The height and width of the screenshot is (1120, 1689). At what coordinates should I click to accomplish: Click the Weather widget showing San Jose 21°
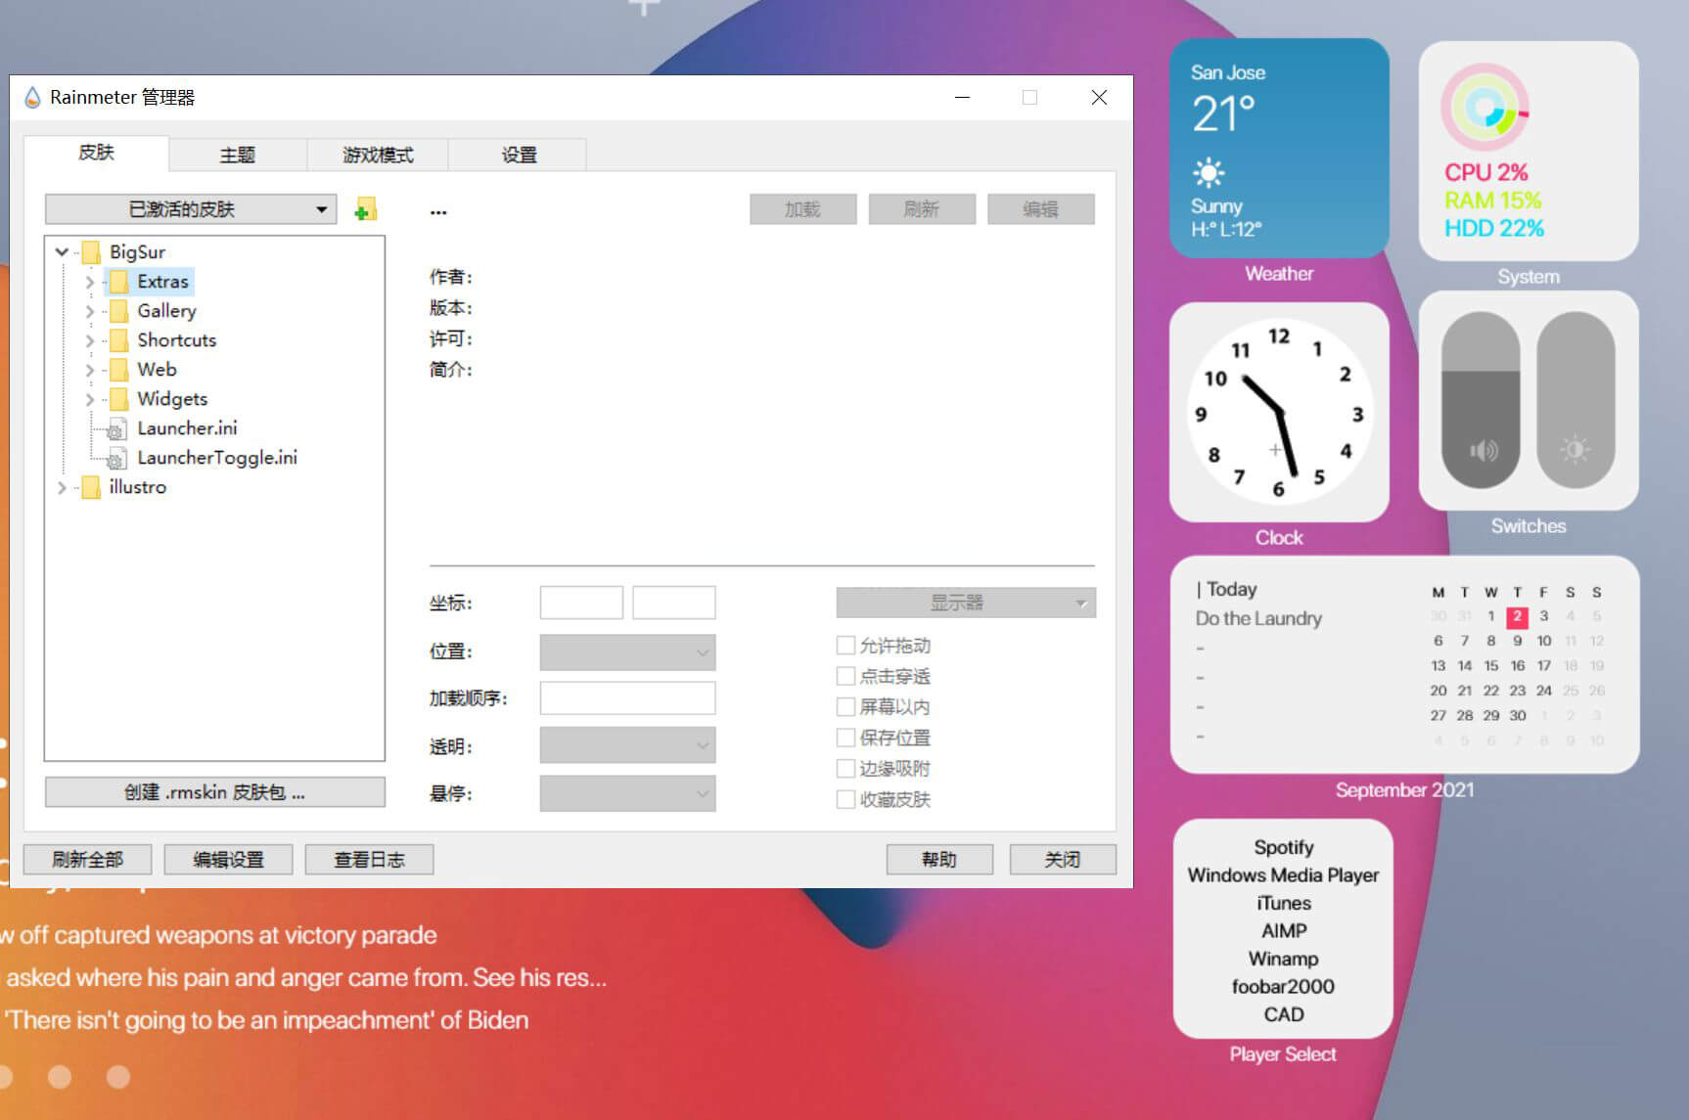coord(1278,147)
